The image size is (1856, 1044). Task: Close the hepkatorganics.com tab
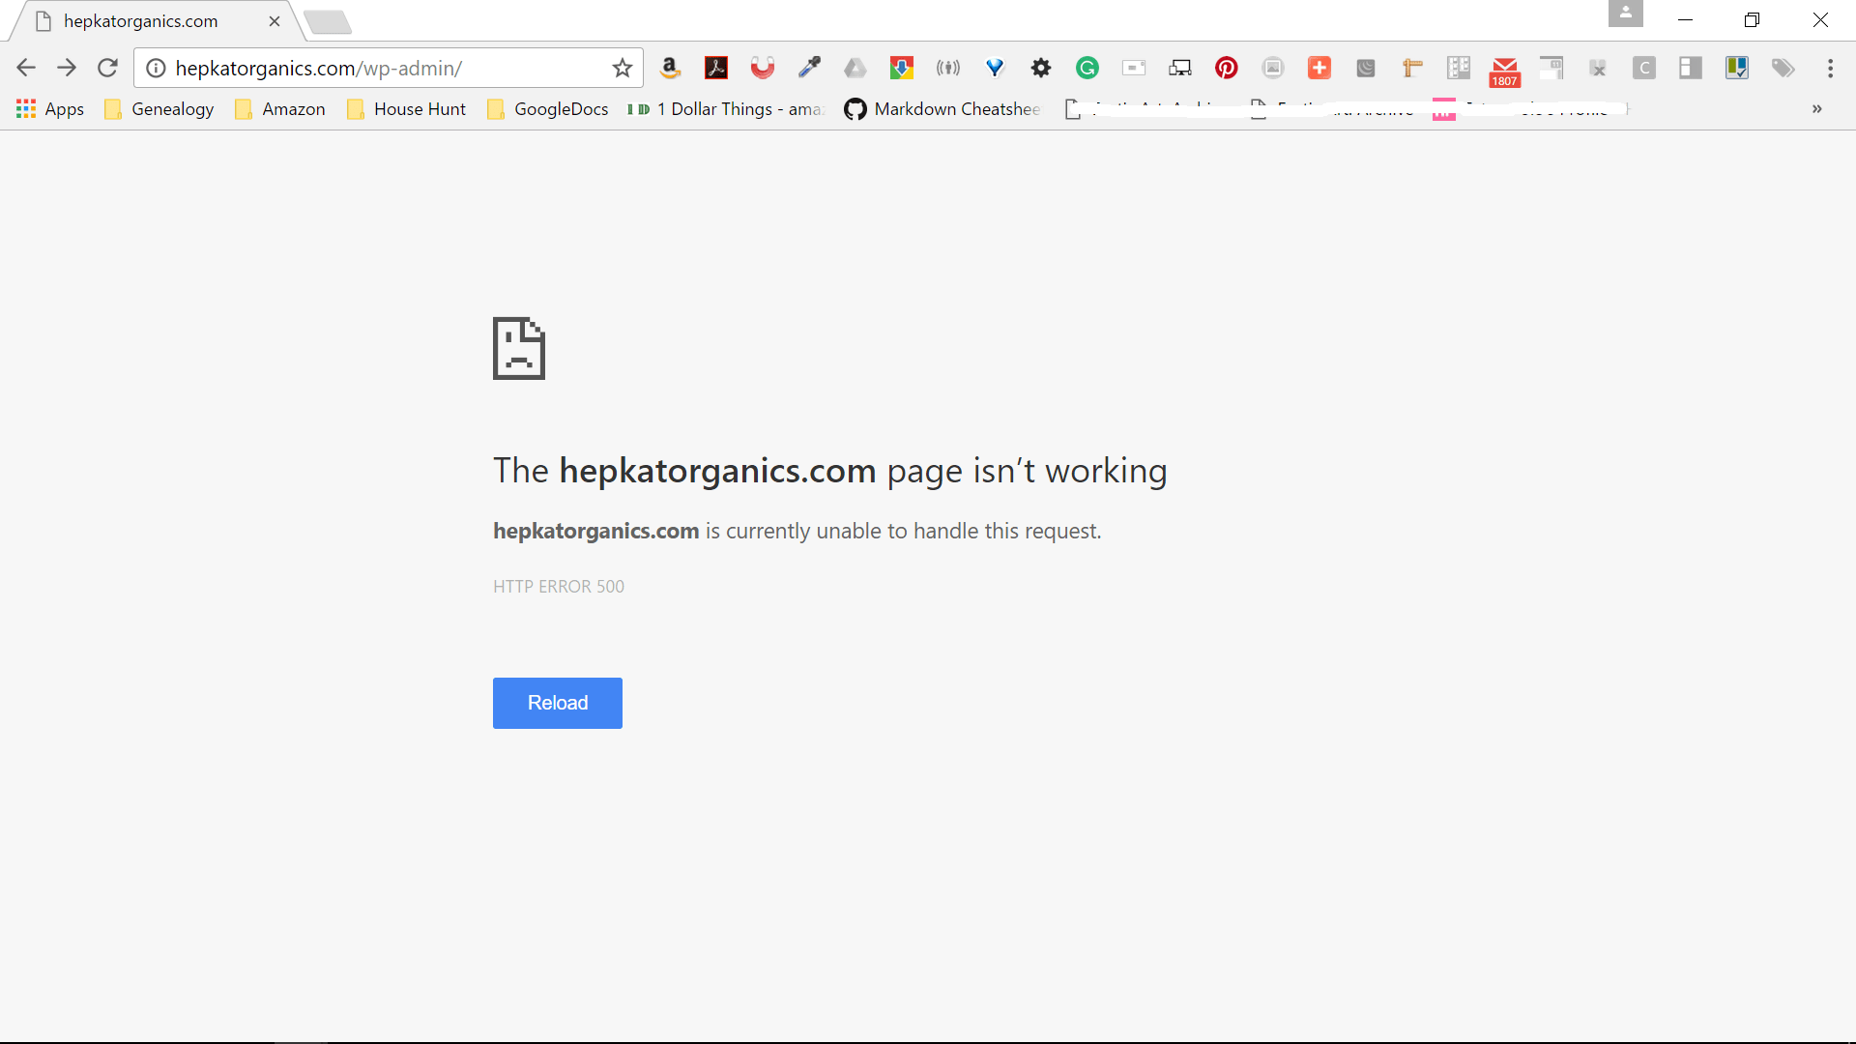[275, 21]
